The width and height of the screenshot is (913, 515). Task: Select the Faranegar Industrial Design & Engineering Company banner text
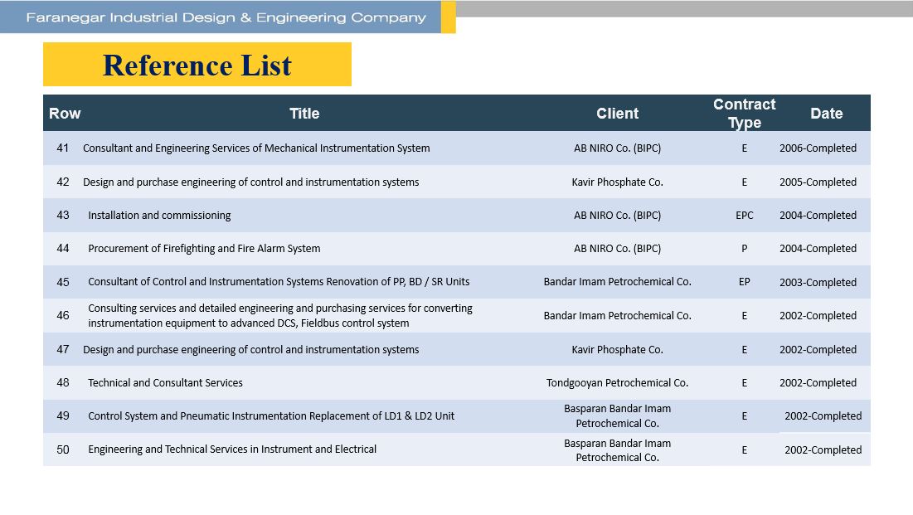coord(226,17)
